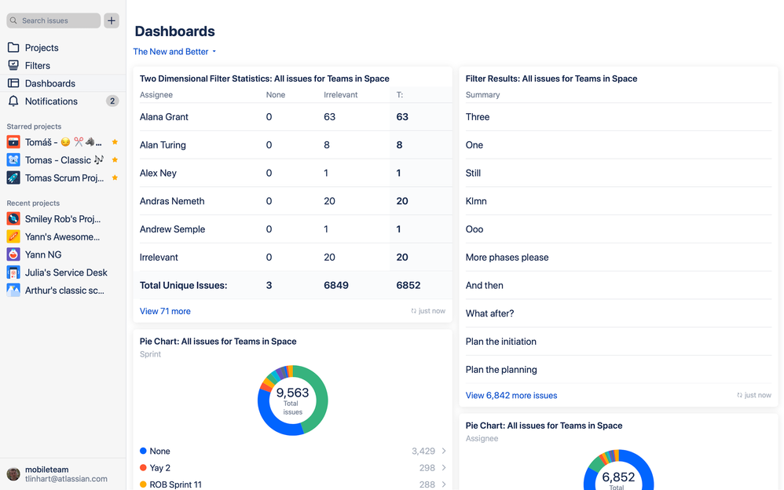Open the issue 'Klmn'
The image size is (784, 490).
click(x=476, y=201)
